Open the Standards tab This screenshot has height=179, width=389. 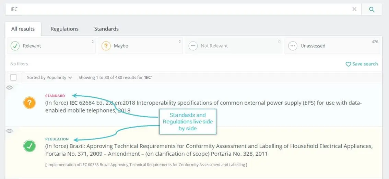pos(106,29)
